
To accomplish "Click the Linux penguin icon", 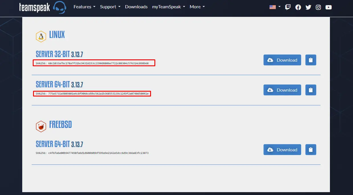I will point(41,37).
